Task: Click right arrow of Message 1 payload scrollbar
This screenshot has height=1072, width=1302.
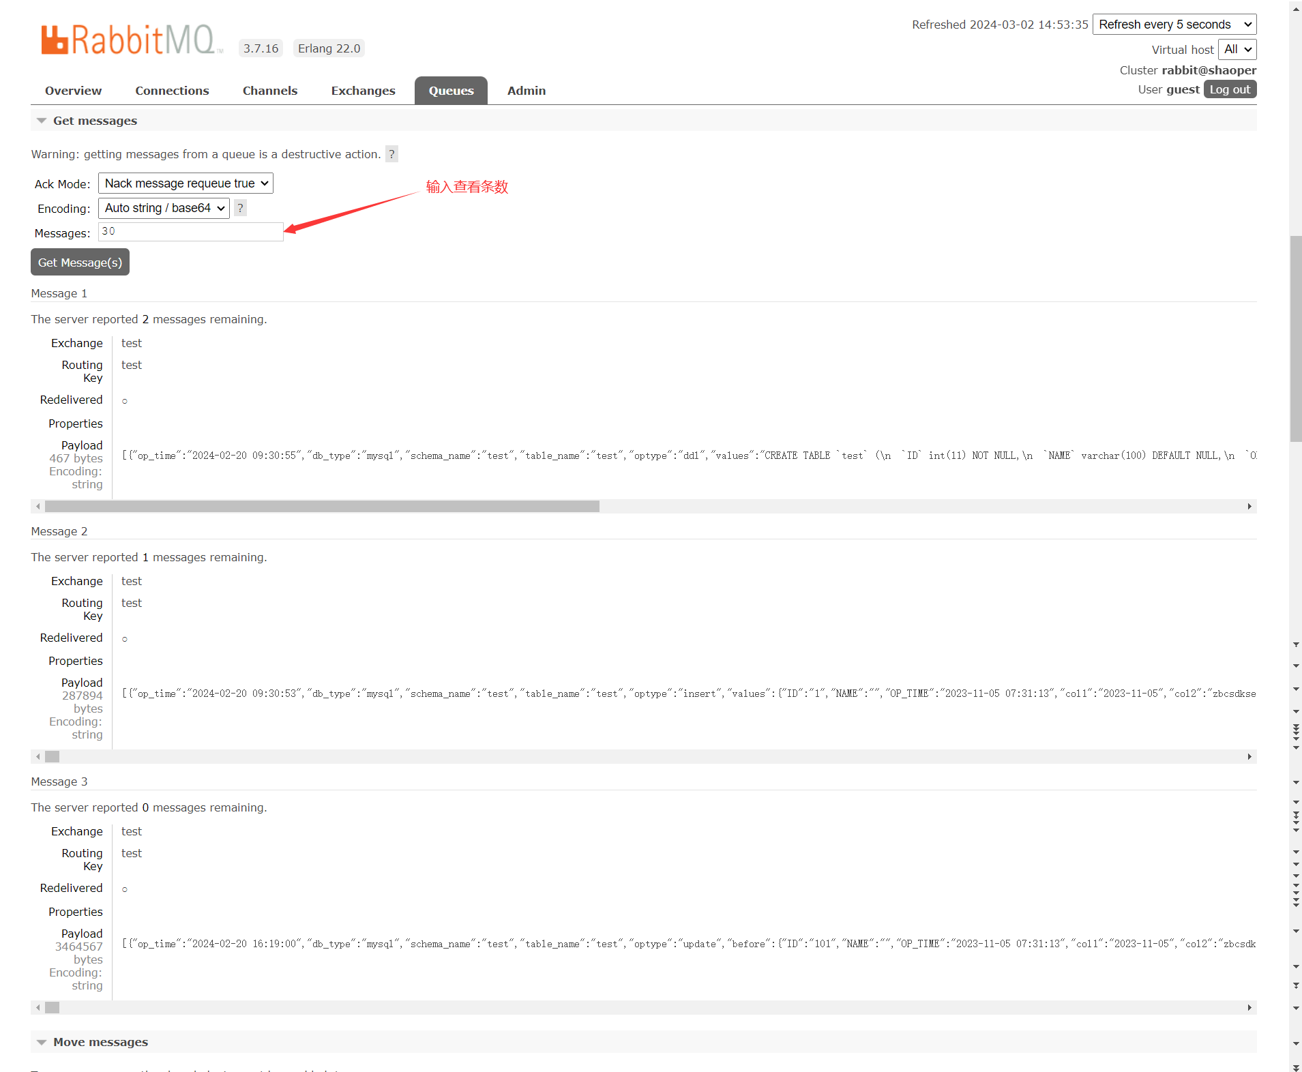Action: (x=1249, y=507)
